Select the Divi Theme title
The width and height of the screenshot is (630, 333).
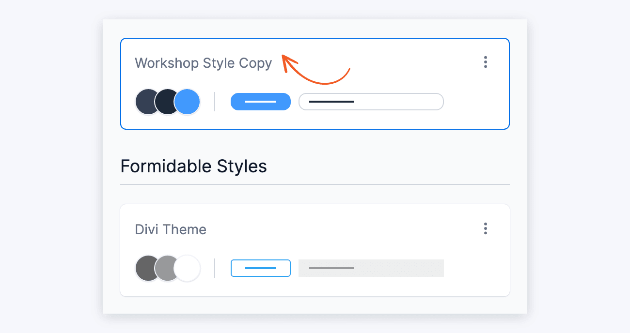(171, 229)
